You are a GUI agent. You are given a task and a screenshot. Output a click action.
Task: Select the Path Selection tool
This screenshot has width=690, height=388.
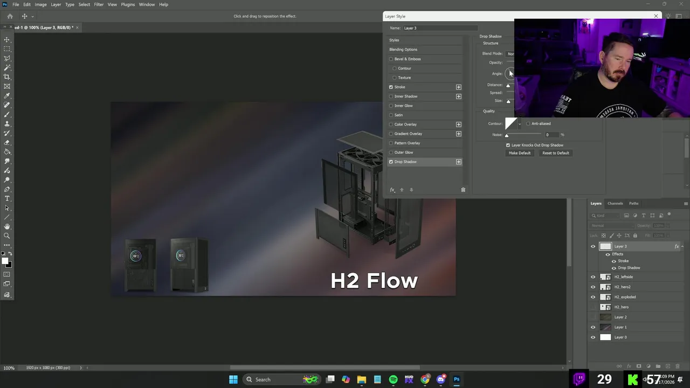(7, 208)
